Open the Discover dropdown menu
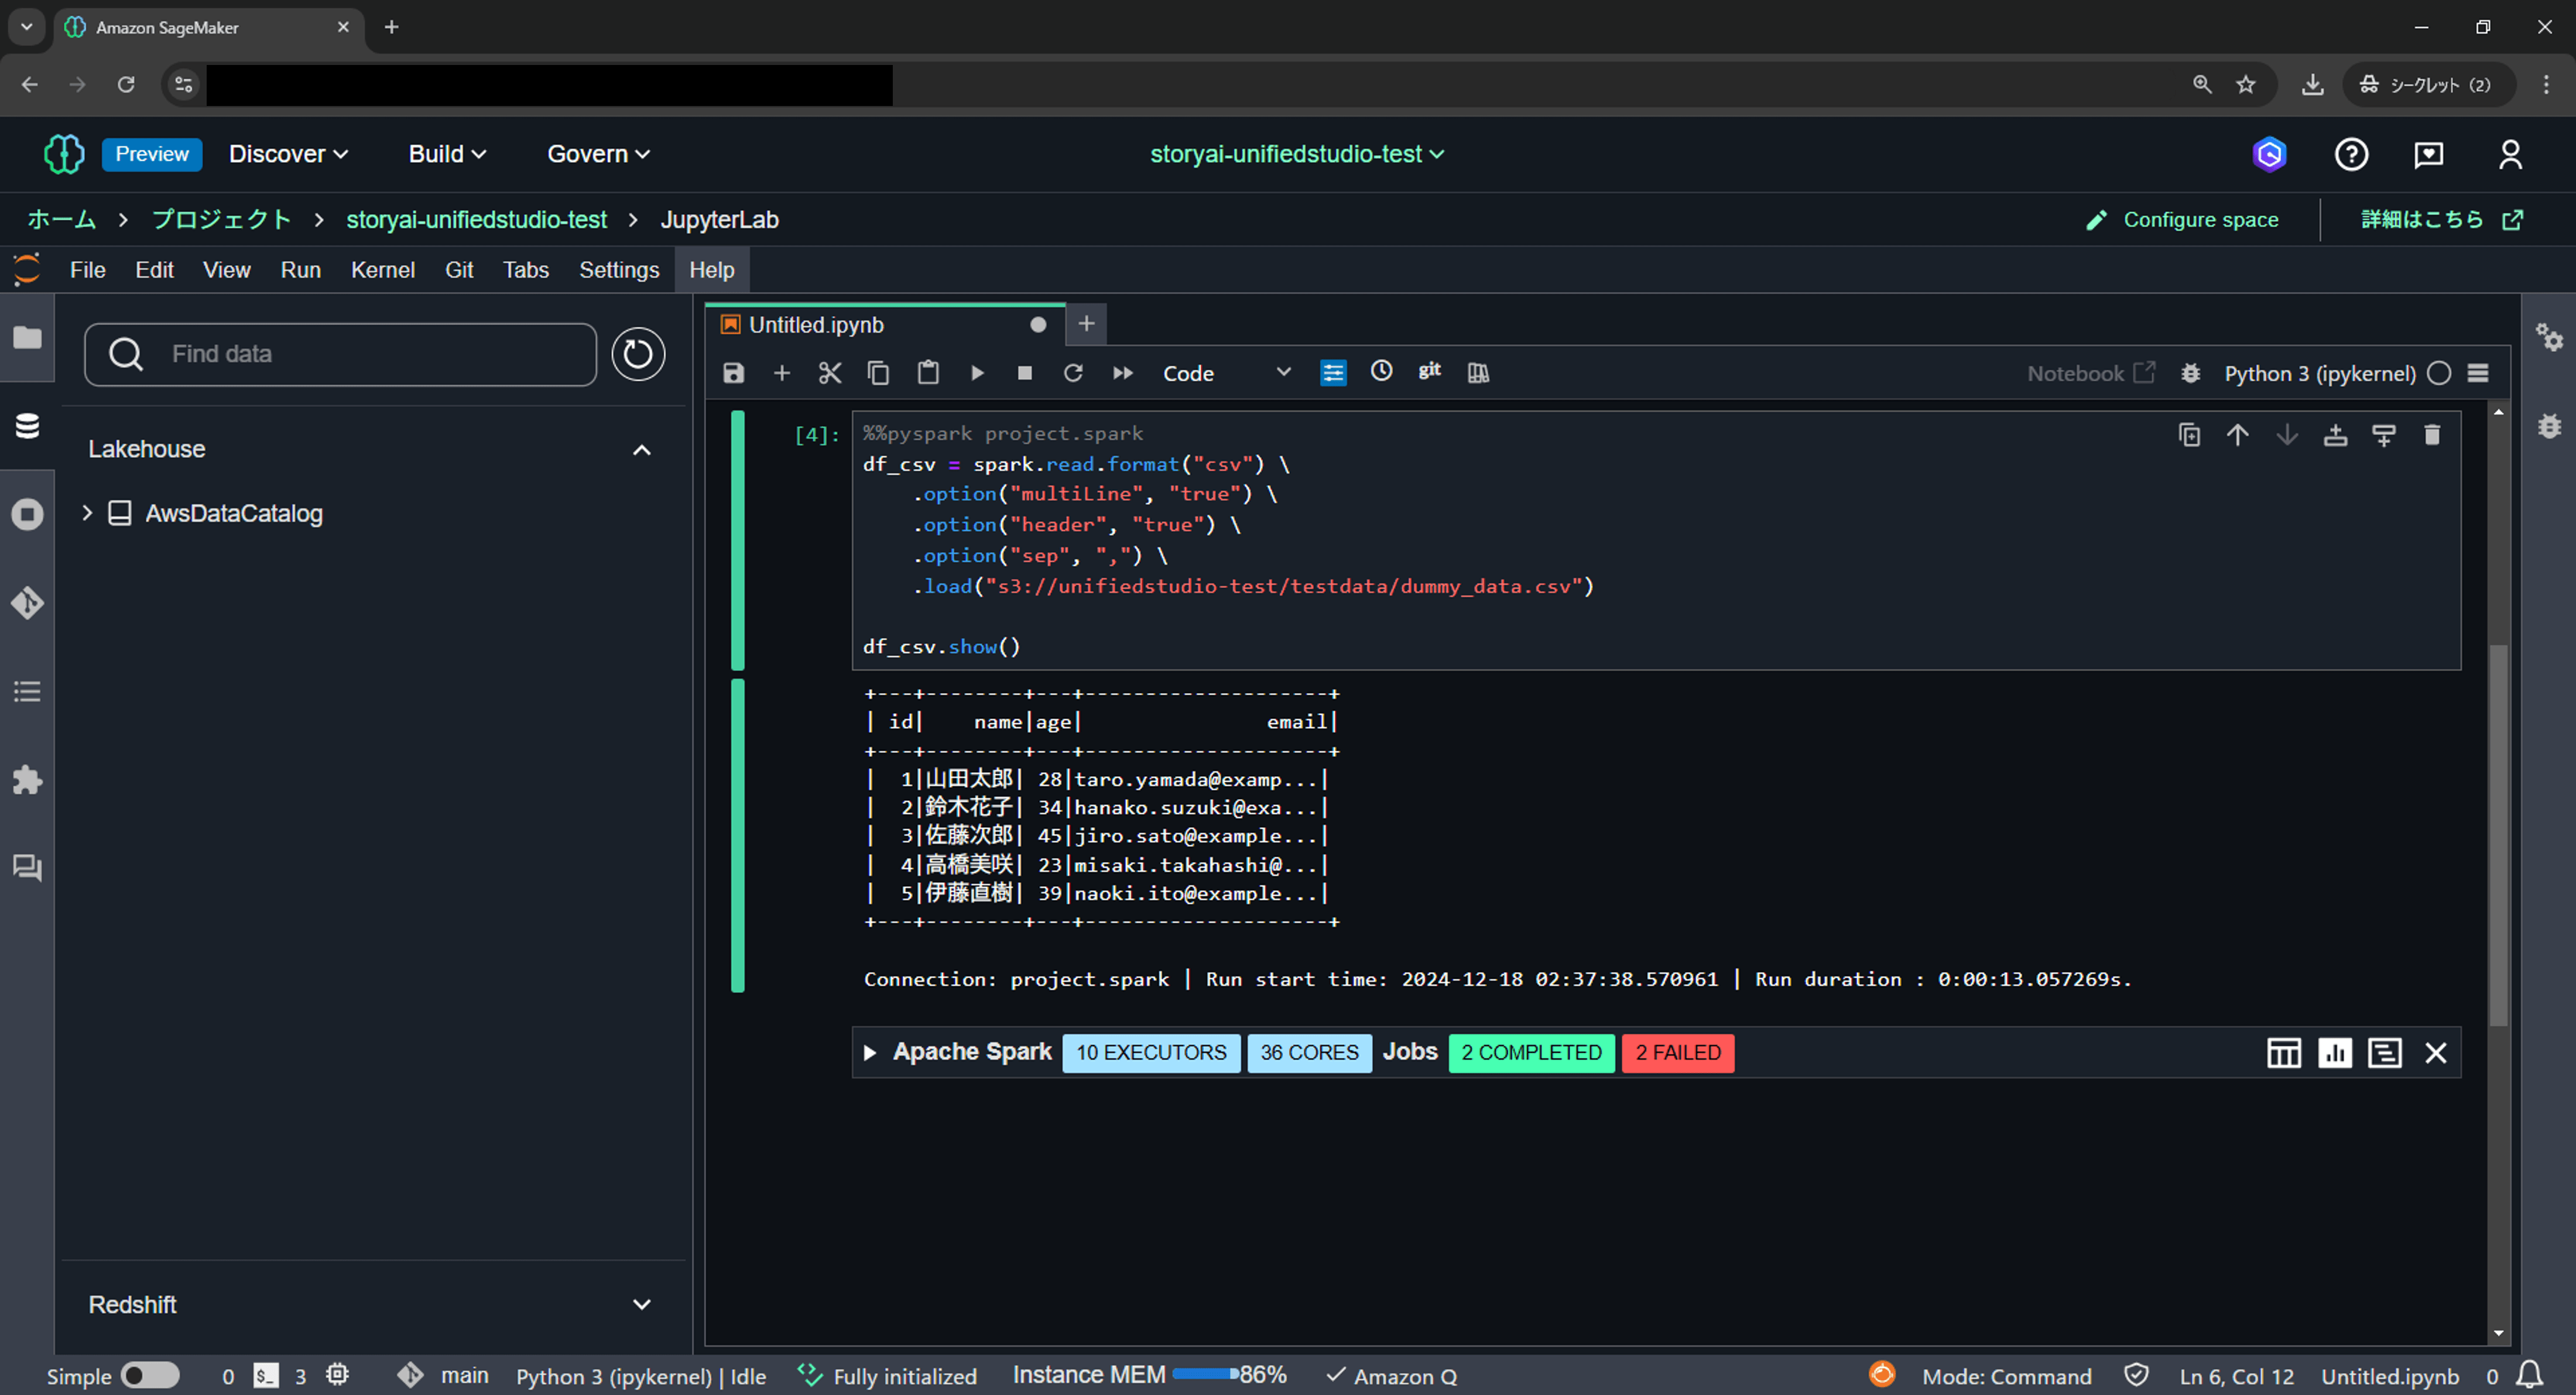 coord(288,154)
